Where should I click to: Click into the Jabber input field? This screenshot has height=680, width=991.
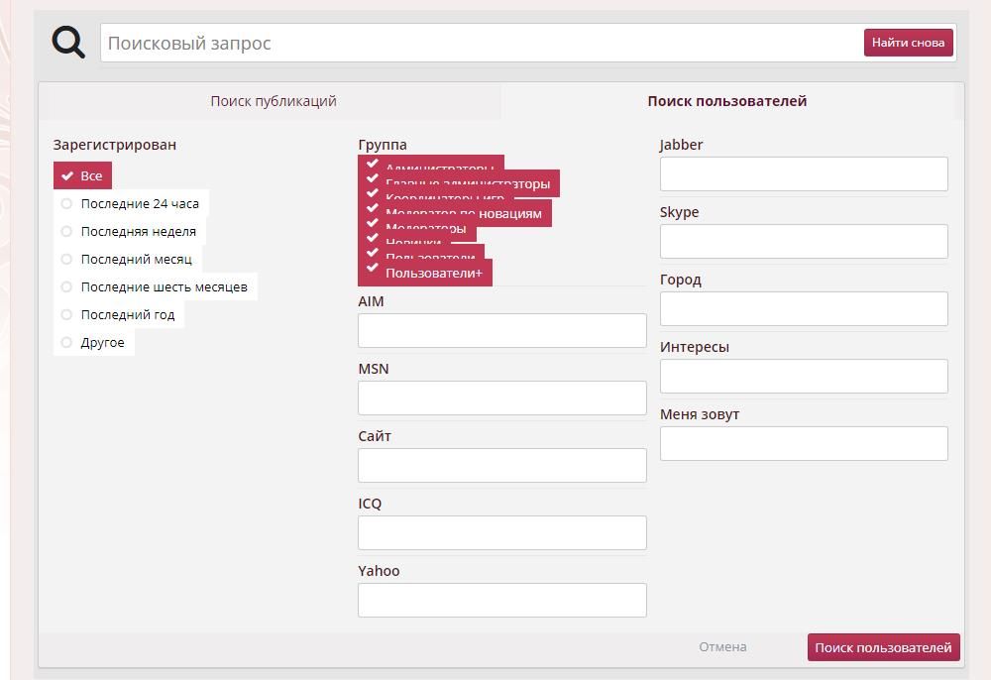pyautogui.click(x=803, y=174)
